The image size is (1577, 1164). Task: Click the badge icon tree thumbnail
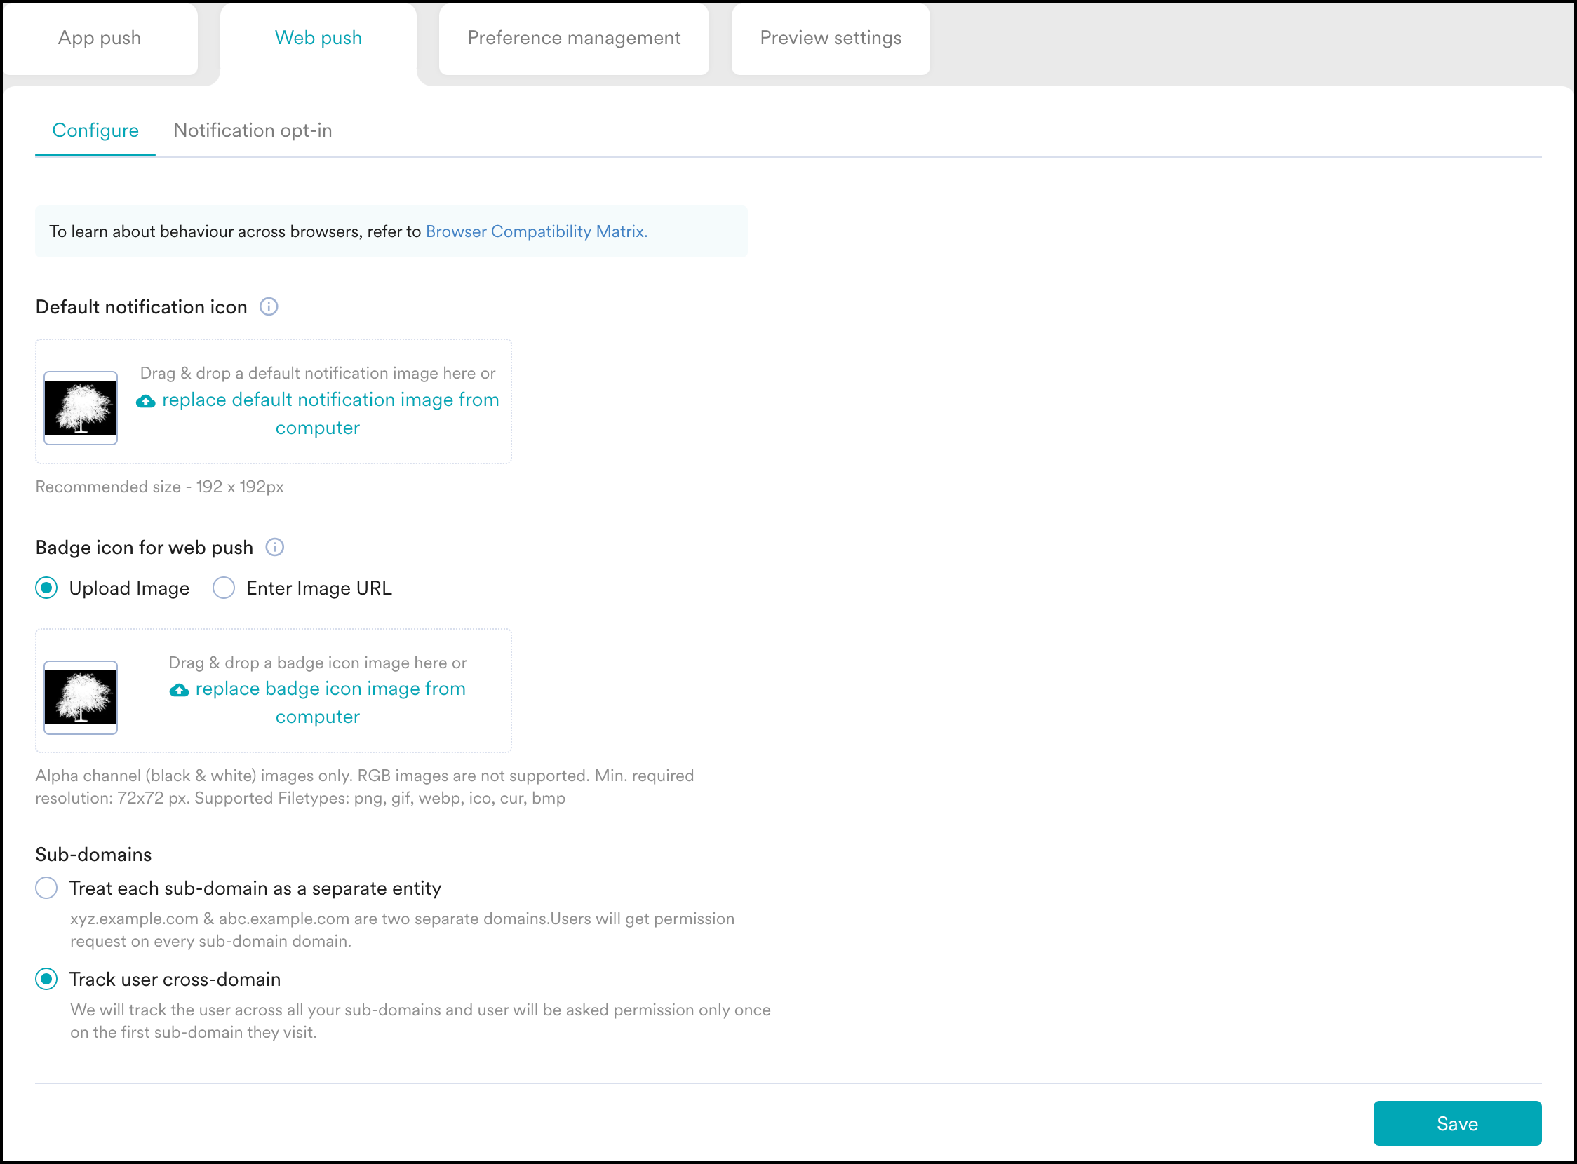[x=81, y=697]
